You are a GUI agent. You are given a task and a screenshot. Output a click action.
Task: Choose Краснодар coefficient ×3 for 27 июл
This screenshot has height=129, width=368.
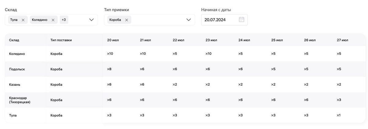tap(339, 100)
